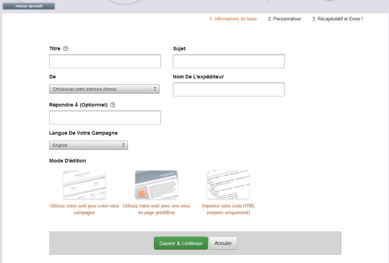The width and height of the screenshot is (389, 263).
Task: Click 'Importez votre code HTML' link
Action: pos(228,209)
